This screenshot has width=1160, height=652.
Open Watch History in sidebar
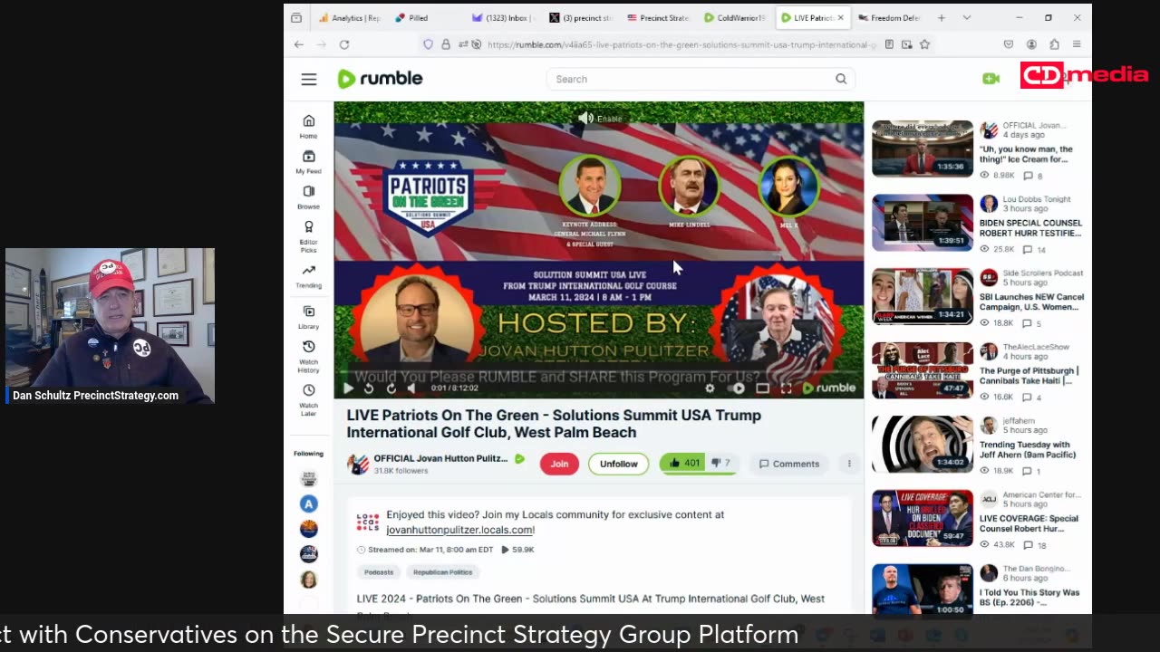309,357
